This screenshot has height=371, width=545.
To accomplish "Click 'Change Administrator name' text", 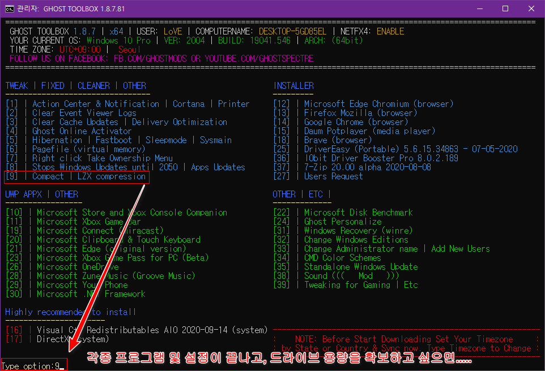I will click(x=361, y=248).
